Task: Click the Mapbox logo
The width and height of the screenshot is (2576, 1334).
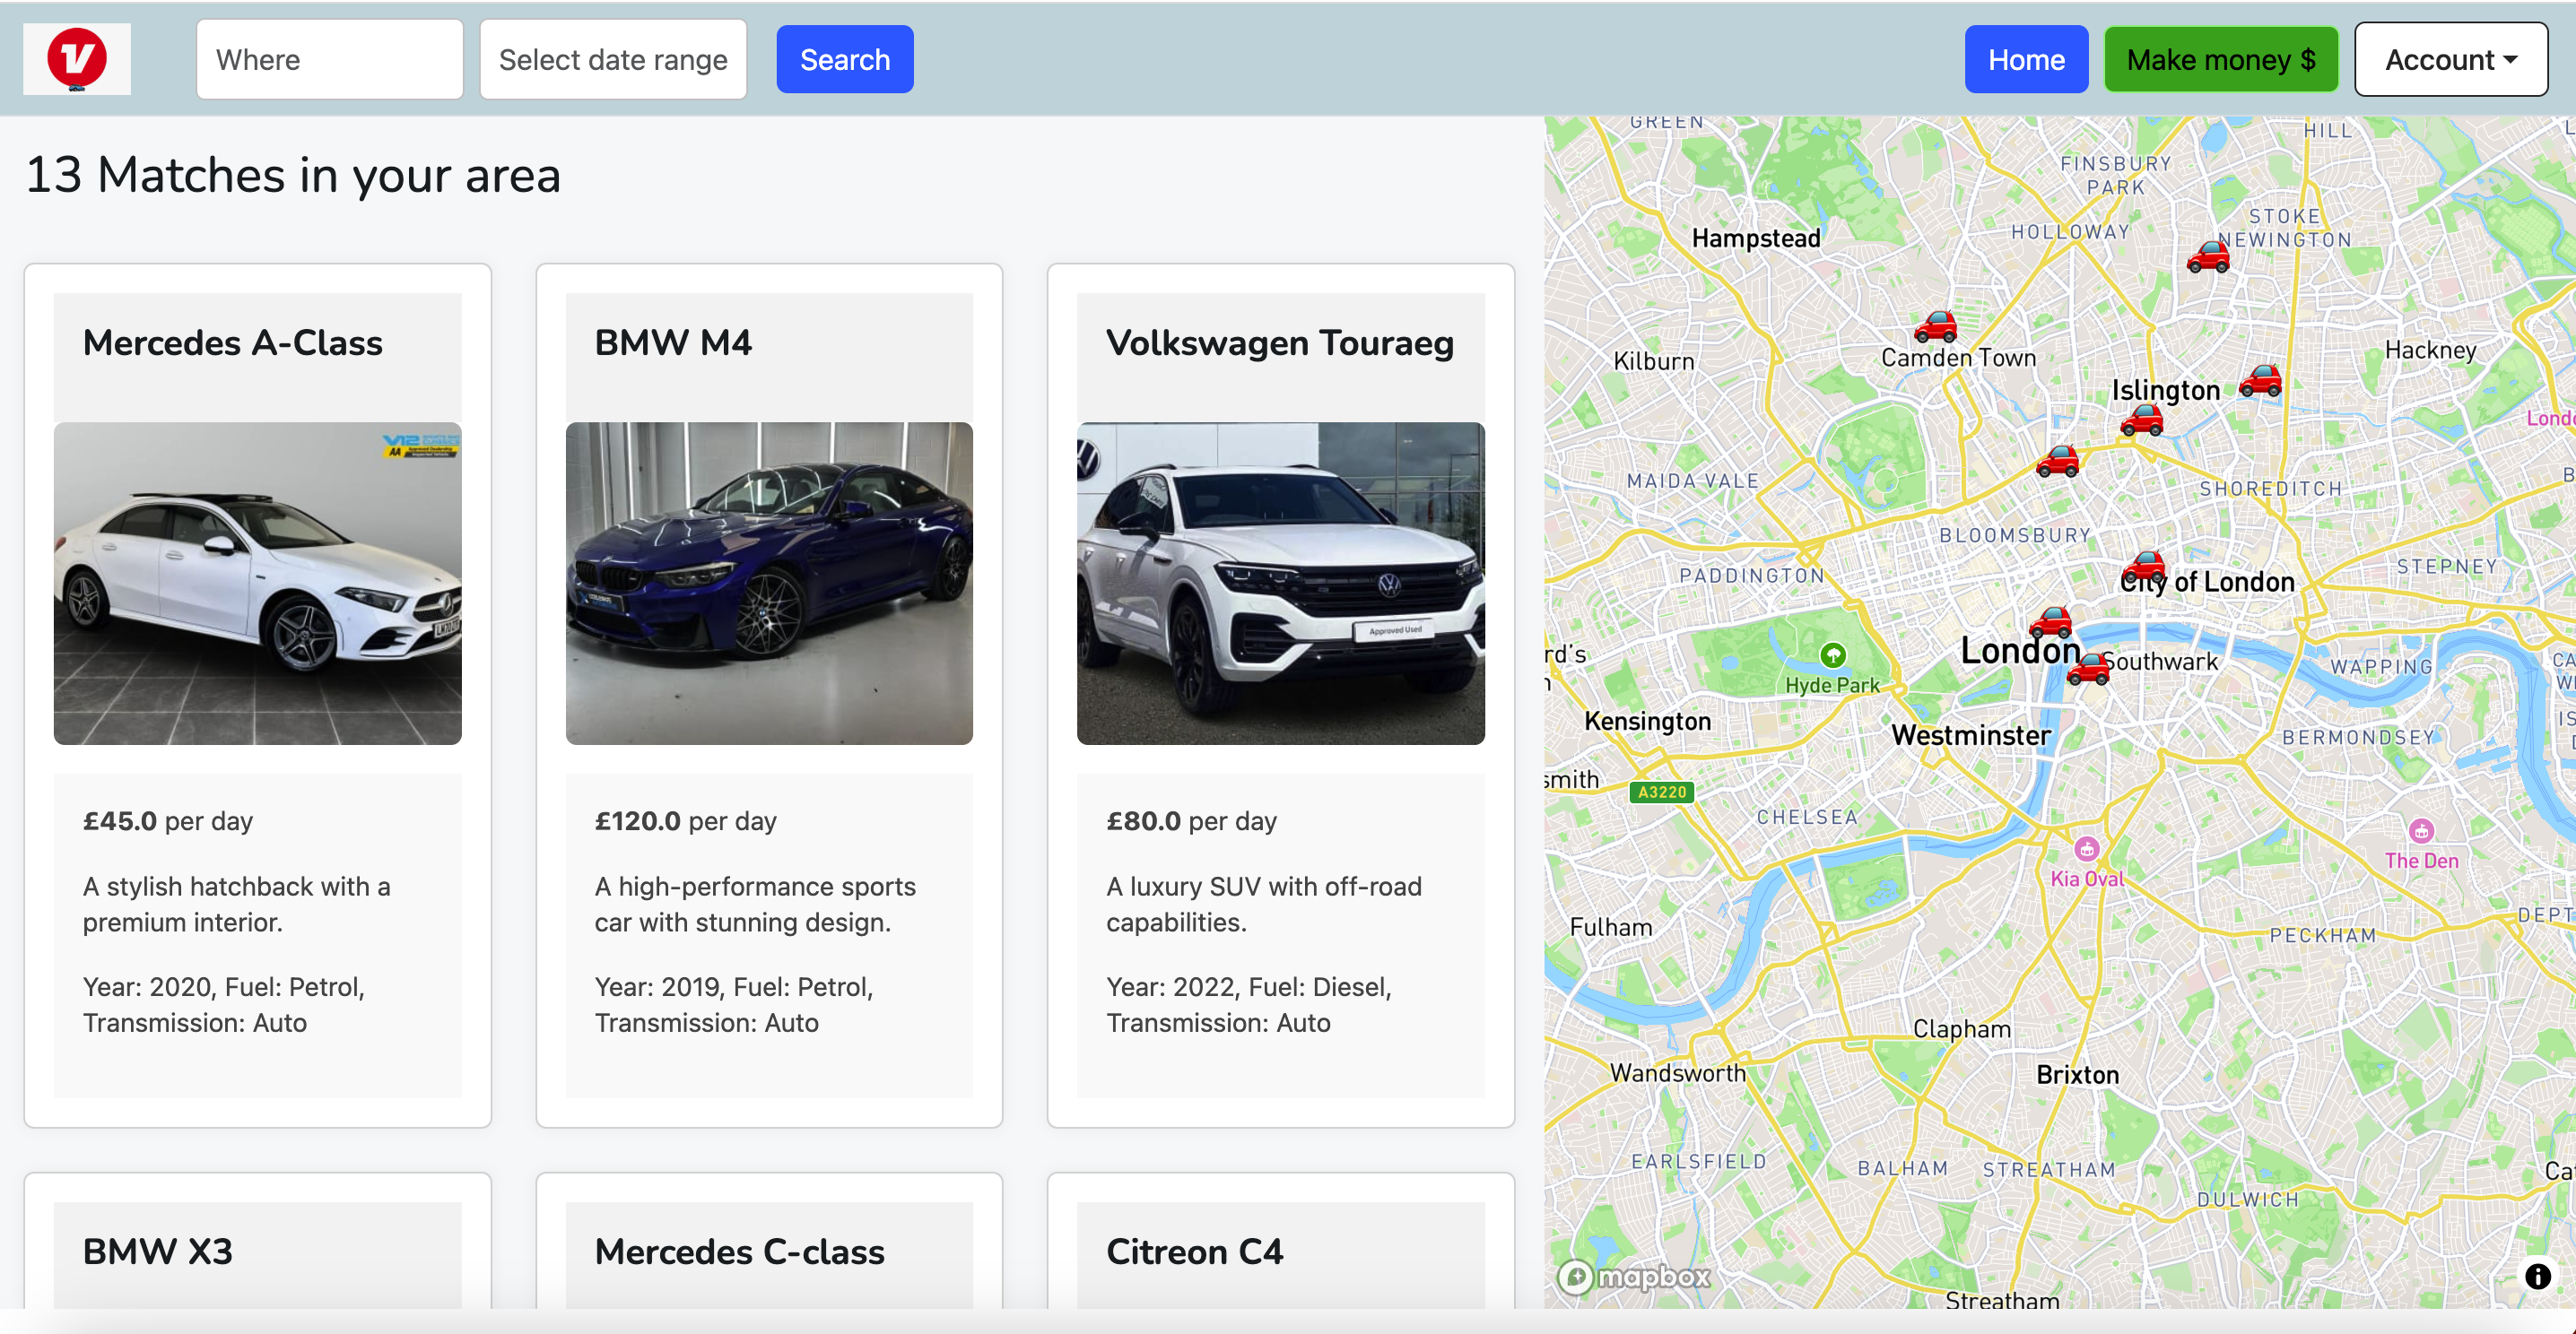Action: pos(1634,1276)
